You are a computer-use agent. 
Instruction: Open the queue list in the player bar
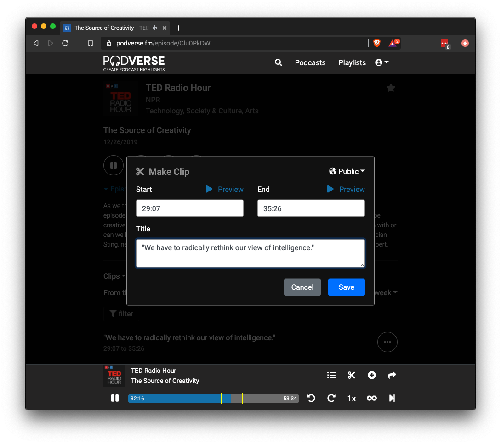[331, 375]
